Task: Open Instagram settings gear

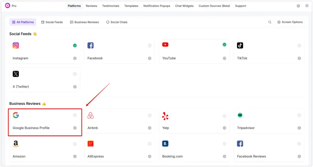Action: coord(75,59)
